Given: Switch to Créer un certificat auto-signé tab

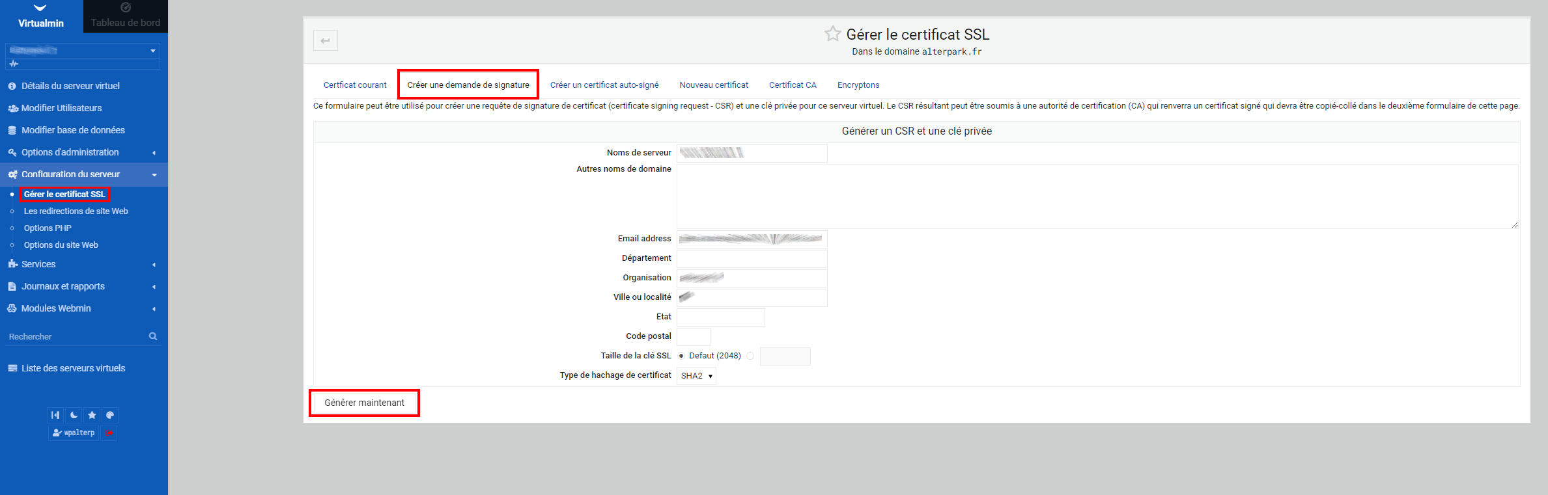Looking at the screenshot, I should coord(604,85).
